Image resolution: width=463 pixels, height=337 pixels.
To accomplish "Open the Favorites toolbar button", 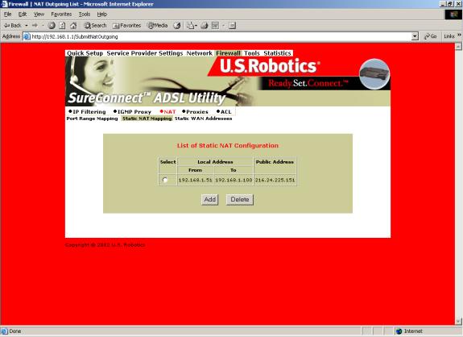I will pos(126,26).
